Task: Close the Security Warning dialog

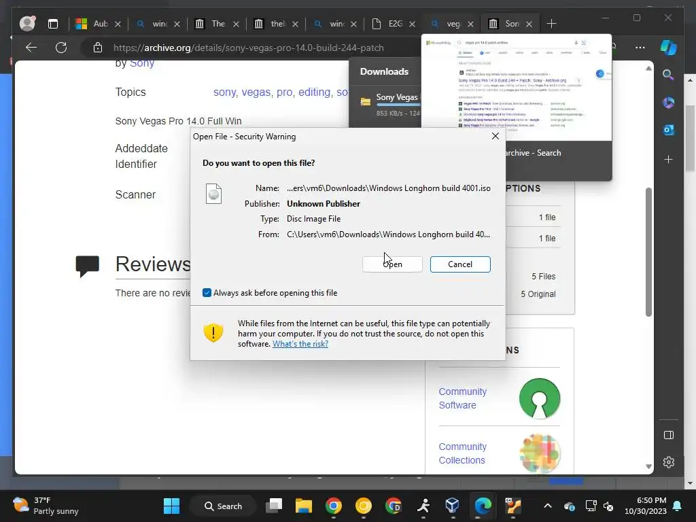Action: [495, 136]
